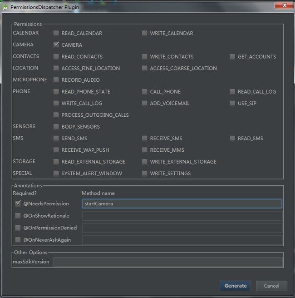Image resolution: width=295 pixels, height=298 pixels.
Task: Click the STORAGE group label
Action: 24,161
